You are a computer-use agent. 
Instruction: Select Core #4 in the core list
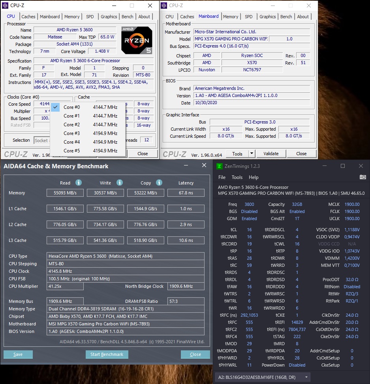(x=88, y=142)
